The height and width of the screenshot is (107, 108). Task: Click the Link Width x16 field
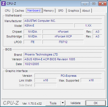click(x=46, y=80)
